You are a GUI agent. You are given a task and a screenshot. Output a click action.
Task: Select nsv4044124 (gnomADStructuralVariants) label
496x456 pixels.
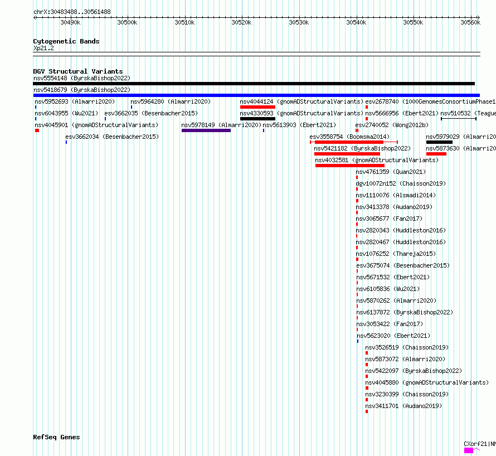[x=302, y=101]
